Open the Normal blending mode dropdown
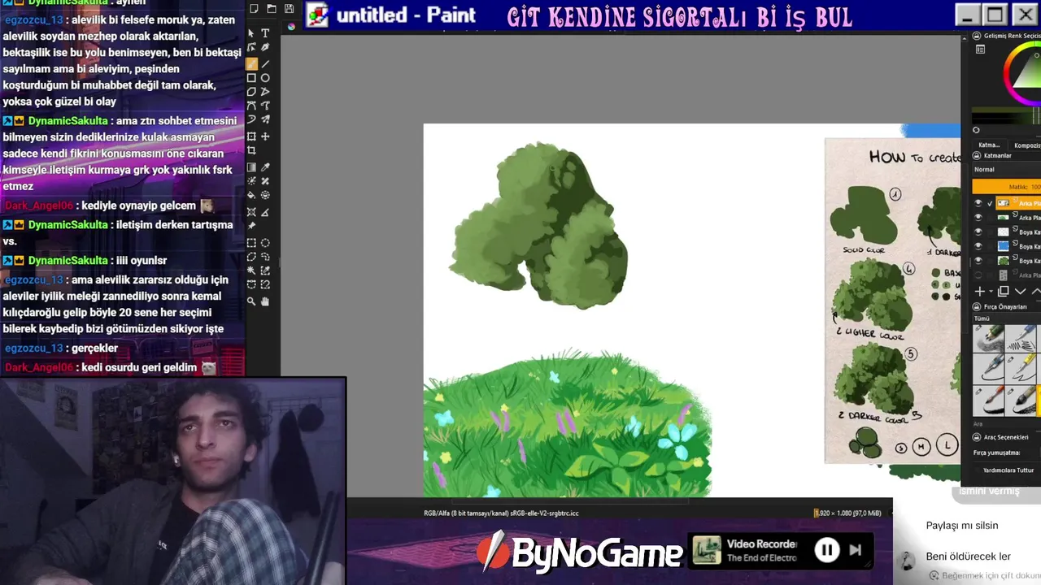1041x585 pixels. tap(1007, 169)
